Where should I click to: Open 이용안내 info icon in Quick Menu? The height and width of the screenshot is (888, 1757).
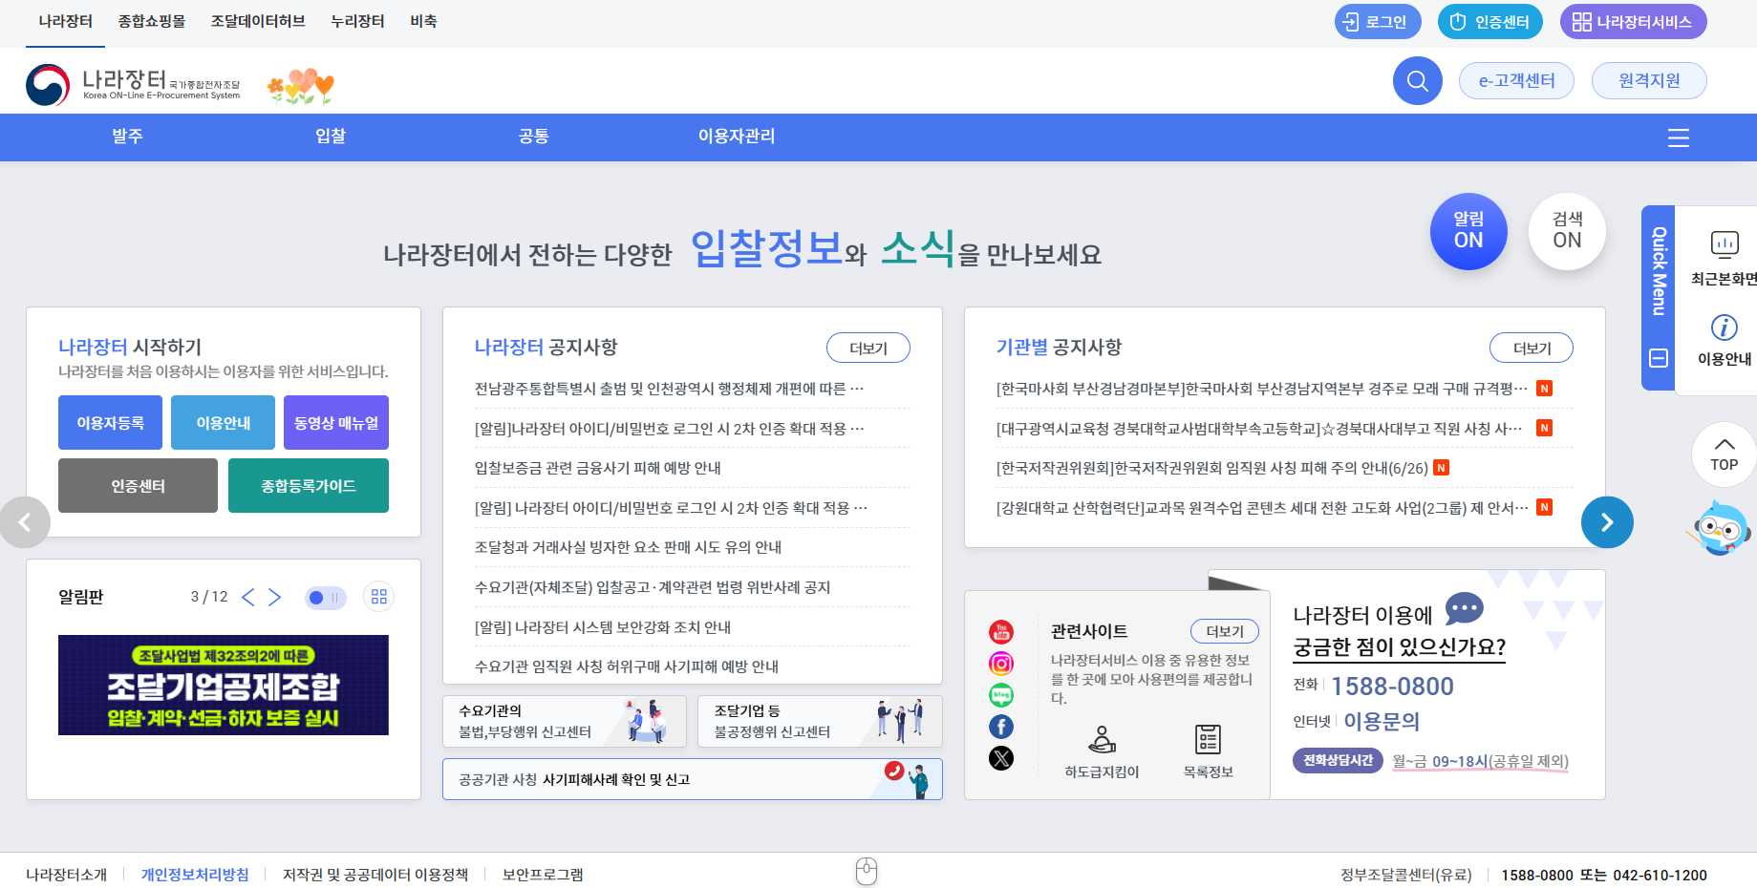click(x=1724, y=340)
